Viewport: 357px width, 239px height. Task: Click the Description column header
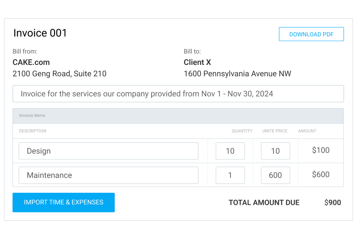coord(33,131)
